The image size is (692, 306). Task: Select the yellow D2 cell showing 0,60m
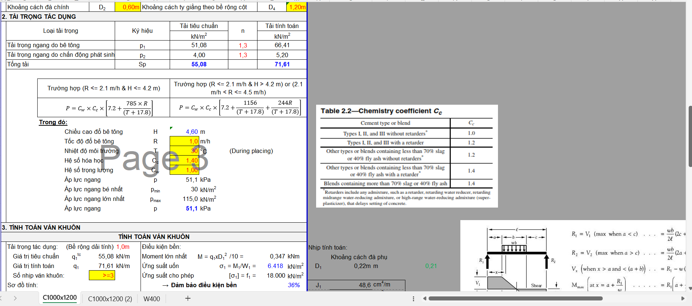point(128,7)
